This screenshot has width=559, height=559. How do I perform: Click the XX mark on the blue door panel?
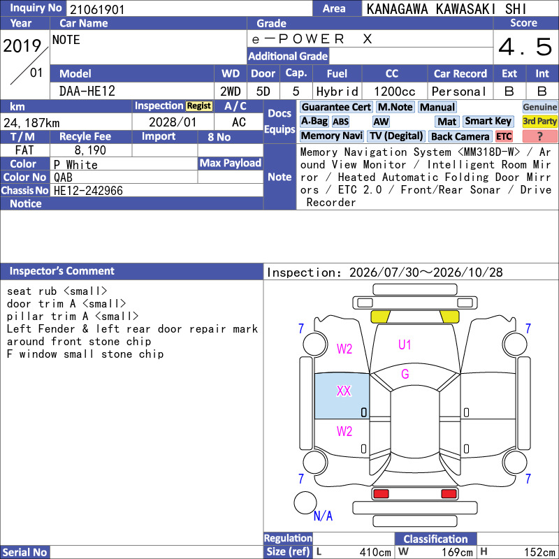(344, 391)
